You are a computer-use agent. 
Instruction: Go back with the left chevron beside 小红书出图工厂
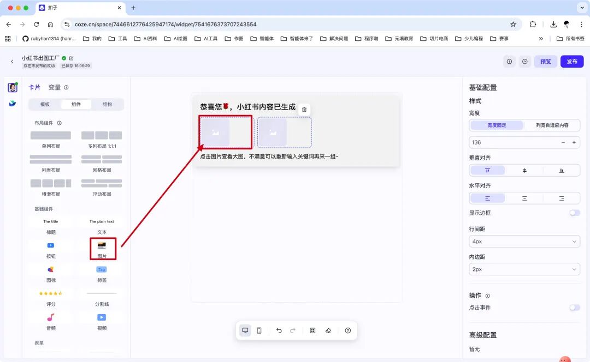[12, 62]
